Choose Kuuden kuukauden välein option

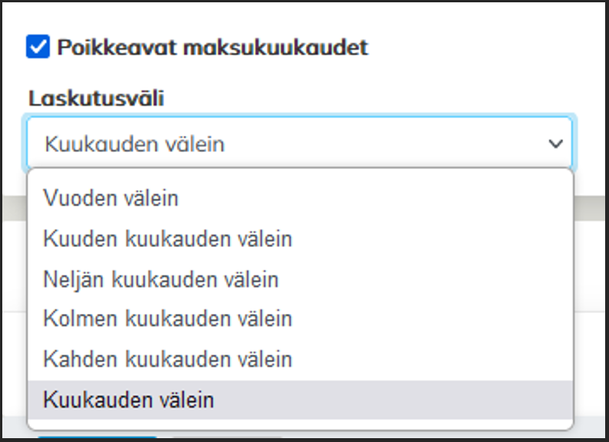[168, 239]
